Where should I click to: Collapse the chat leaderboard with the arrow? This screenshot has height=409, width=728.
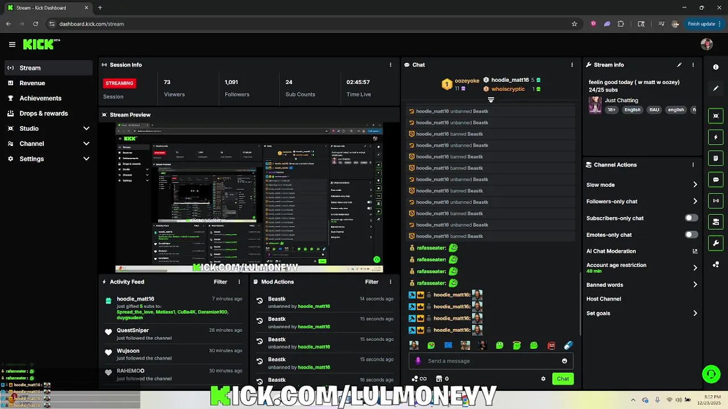coord(491,99)
